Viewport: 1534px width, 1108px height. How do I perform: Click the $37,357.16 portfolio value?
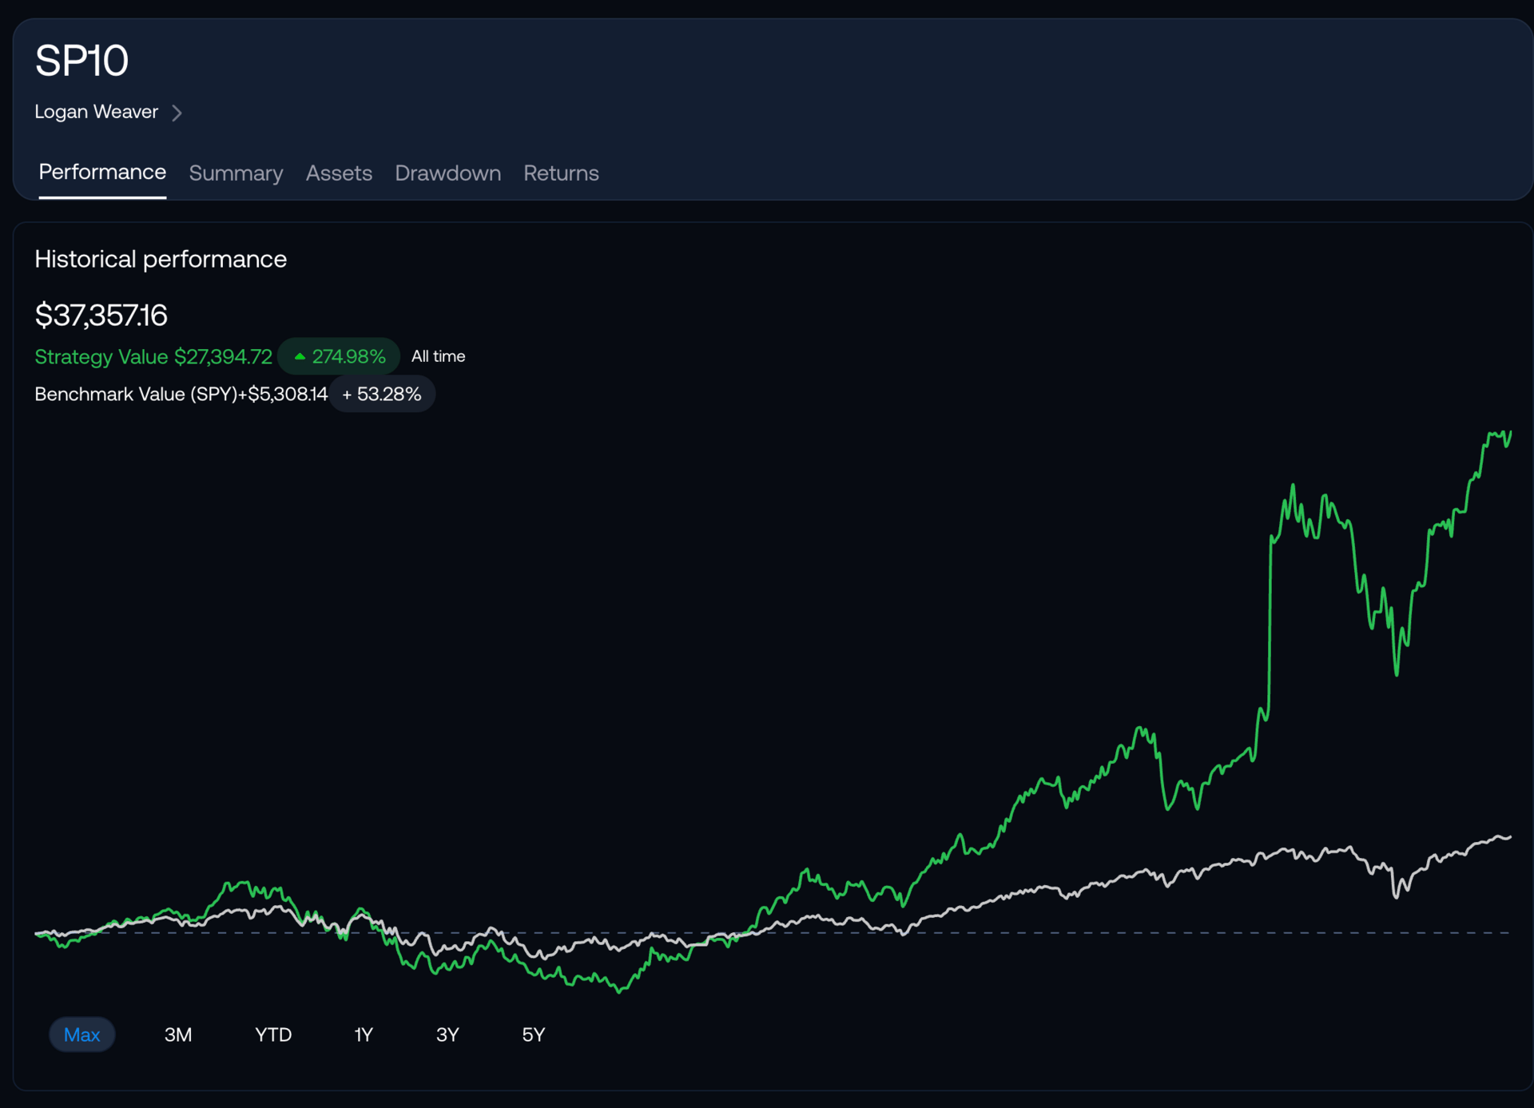(x=101, y=315)
